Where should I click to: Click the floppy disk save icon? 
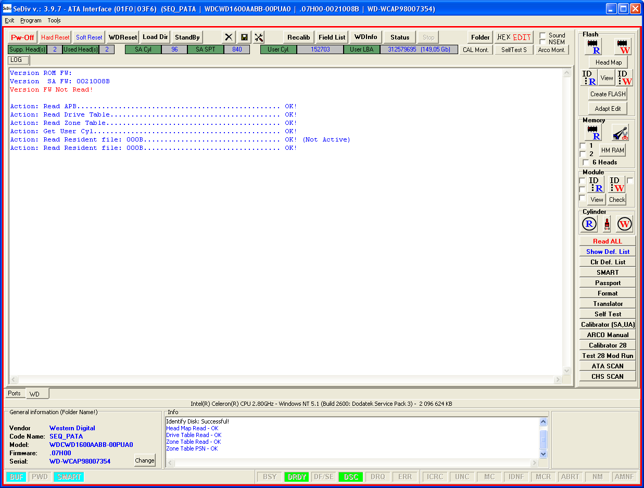point(244,37)
